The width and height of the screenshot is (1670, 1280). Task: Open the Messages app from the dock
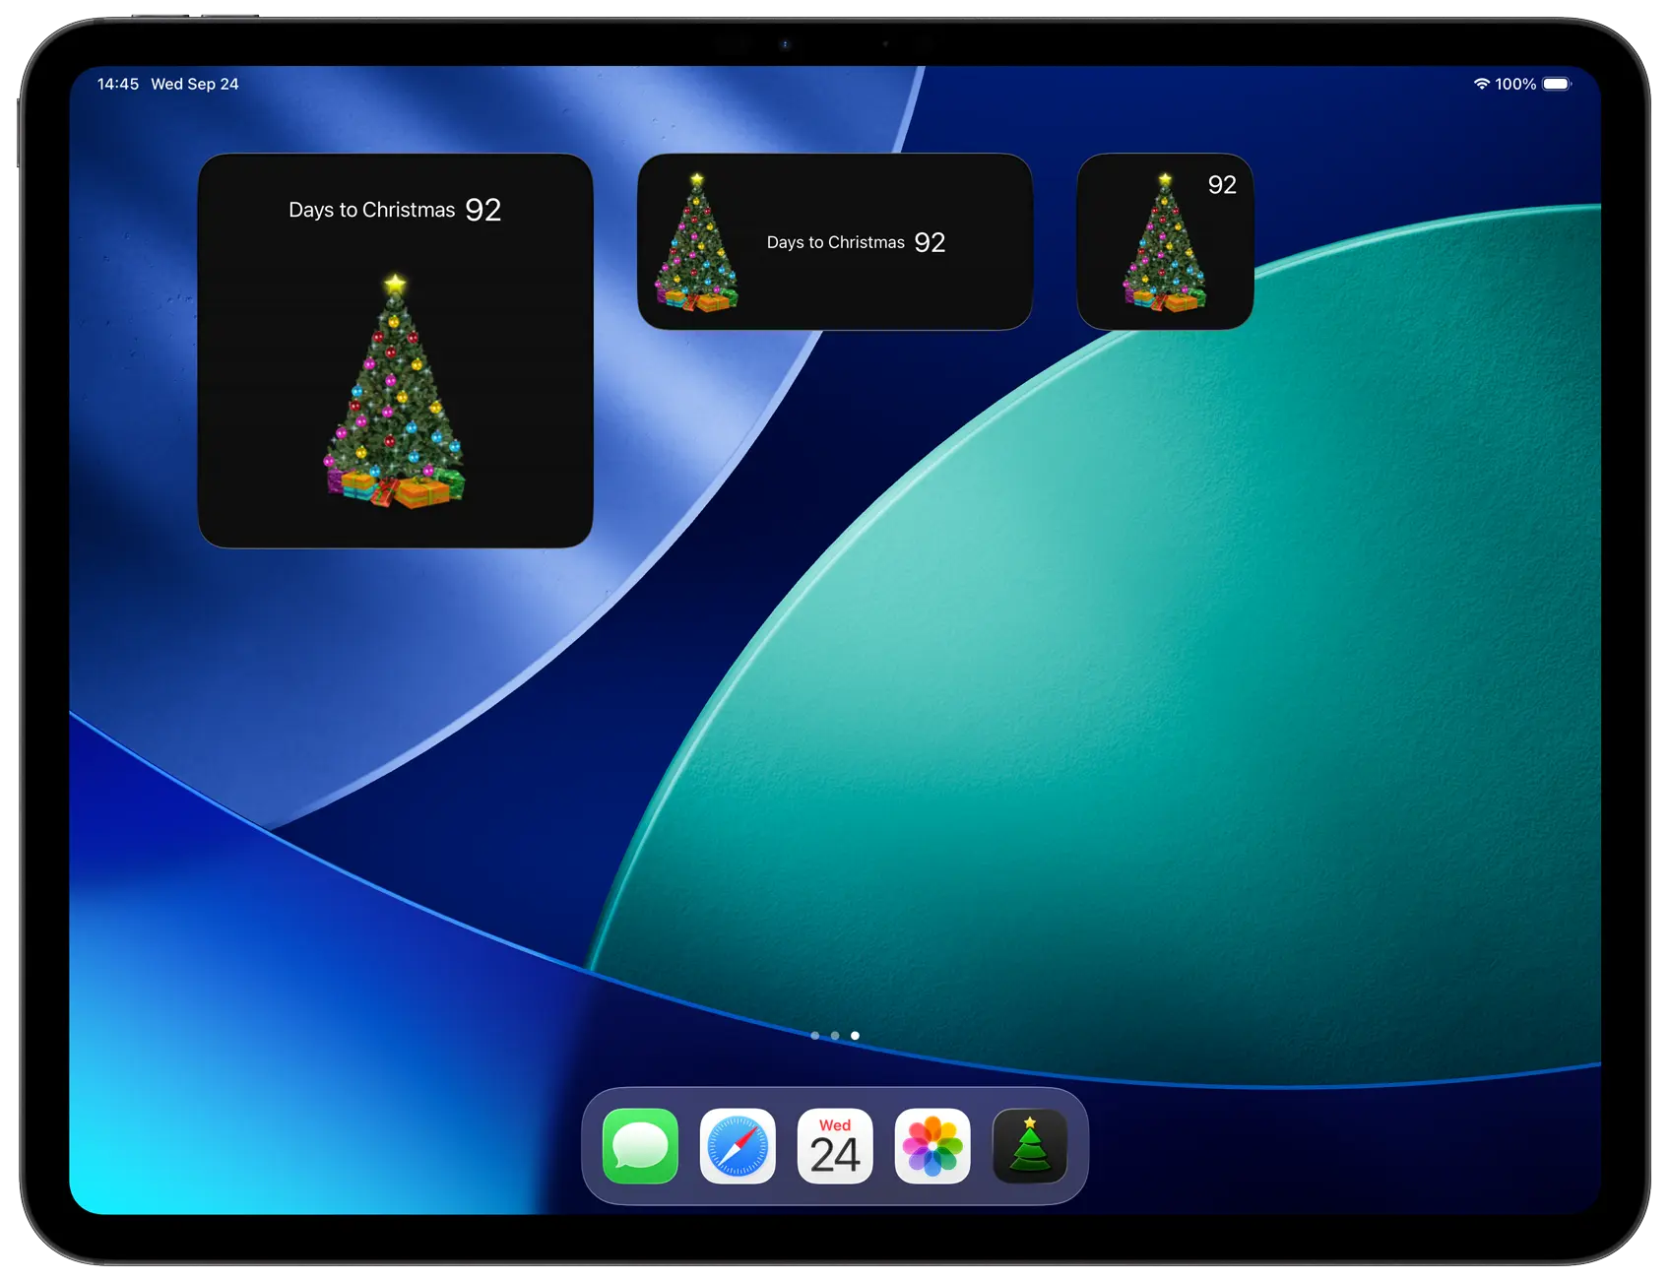(x=639, y=1145)
